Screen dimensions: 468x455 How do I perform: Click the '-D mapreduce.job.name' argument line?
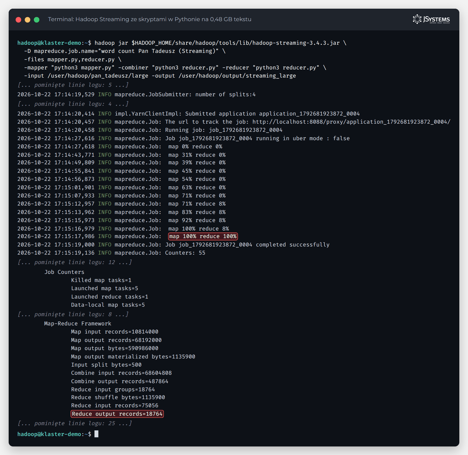tap(125, 51)
